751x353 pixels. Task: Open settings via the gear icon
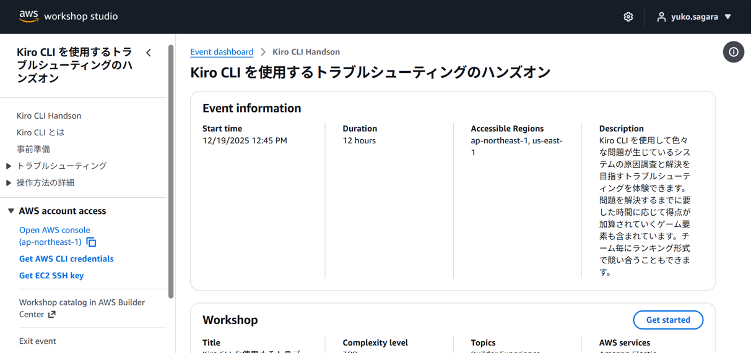(x=628, y=17)
